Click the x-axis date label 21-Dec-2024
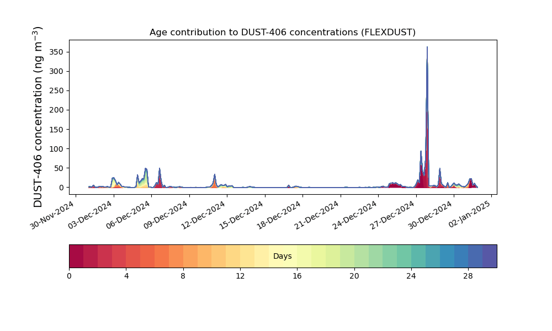Screen dimensions: 552x331 coord(316,215)
